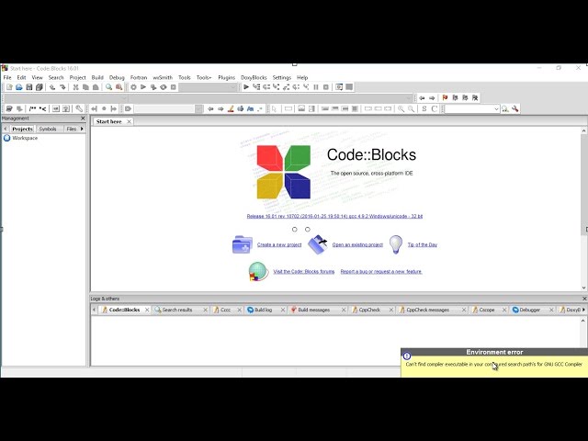Click the Jump forward arrow beside bookmark flags
The width and height of the screenshot is (588, 441).
pyautogui.click(x=432, y=98)
